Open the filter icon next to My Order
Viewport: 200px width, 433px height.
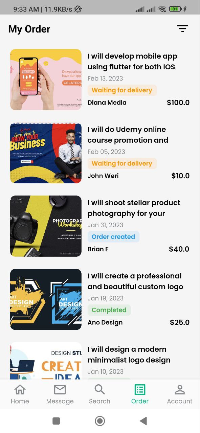pos(182,29)
